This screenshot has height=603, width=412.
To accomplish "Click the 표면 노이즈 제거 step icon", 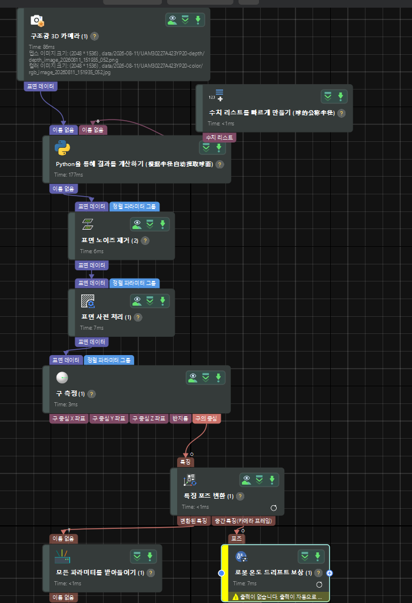I will coord(88,224).
